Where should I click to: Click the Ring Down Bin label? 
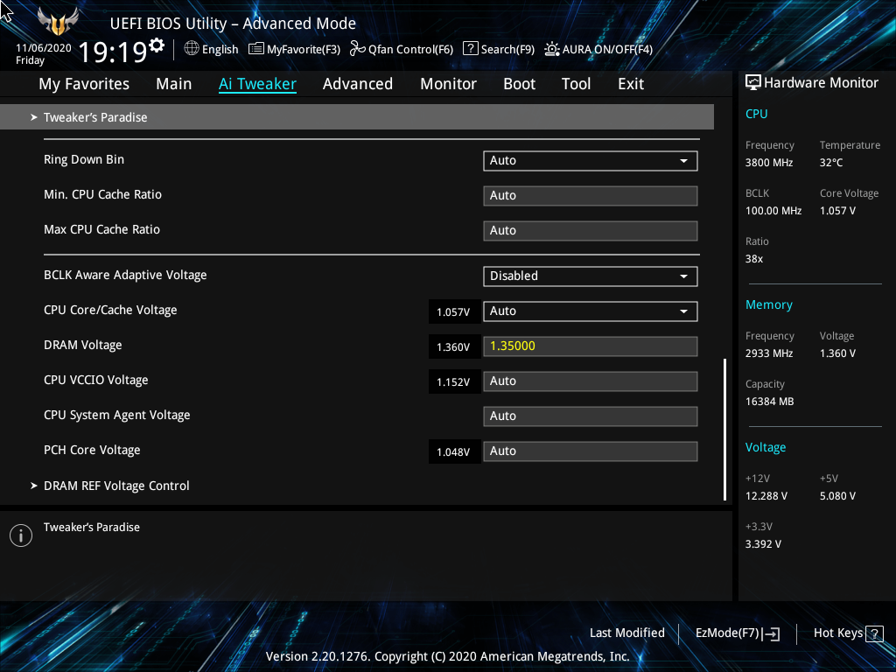[84, 160]
